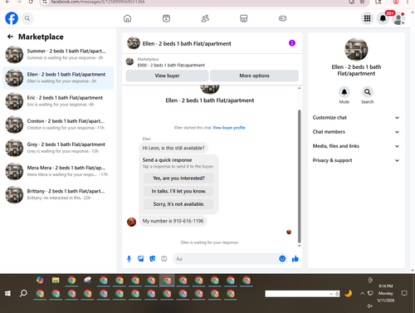
Task: Open Gaming icon in top bar
Action: tap(282, 18)
